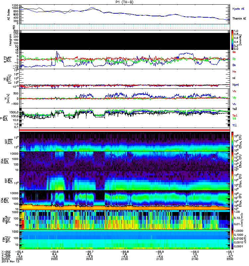The width and height of the screenshot is (249, 266).
Task: Click the red Bz legend label
Action: click(x=234, y=52)
